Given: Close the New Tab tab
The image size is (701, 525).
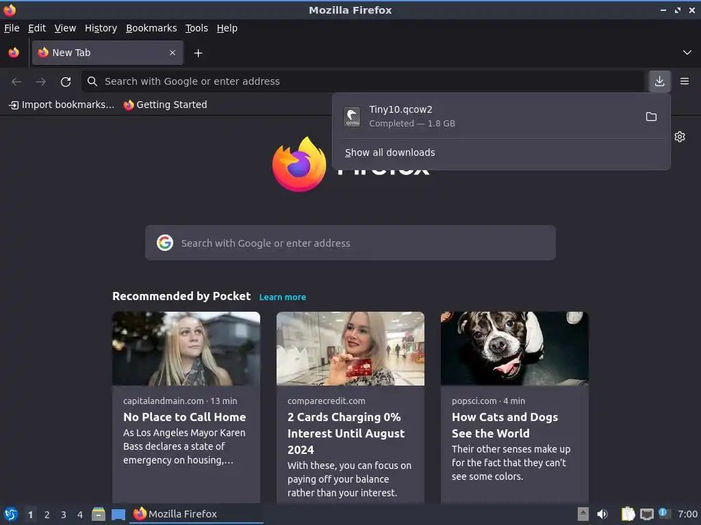Looking at the screenshot, I should (173, 53).
